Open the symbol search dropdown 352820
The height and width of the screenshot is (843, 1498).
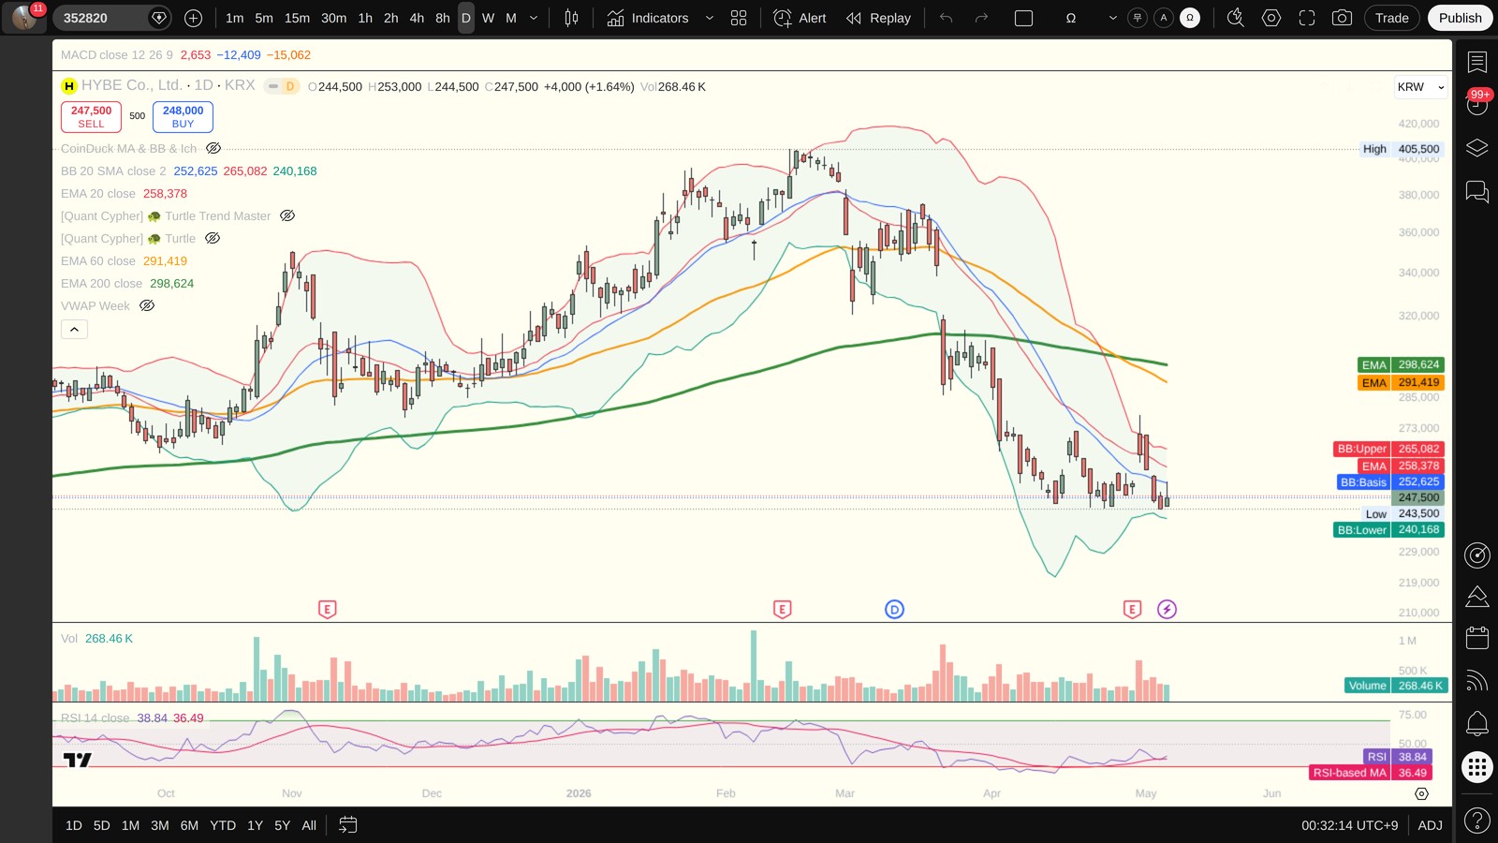111,18
